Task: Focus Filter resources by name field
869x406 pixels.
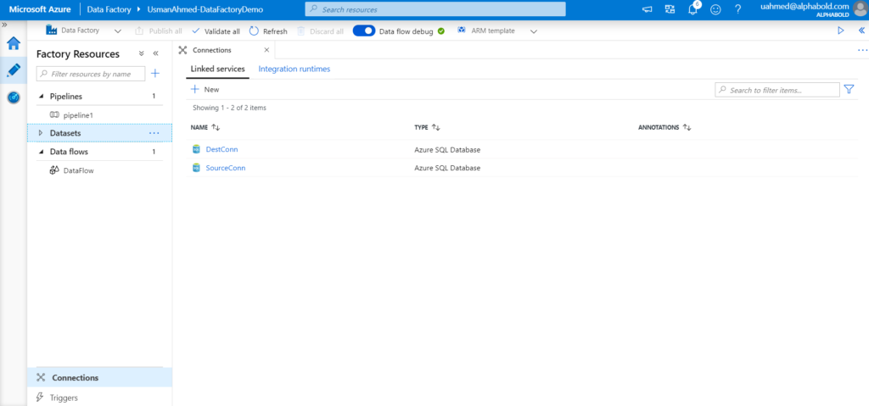Action: click(x=90, y=74)
